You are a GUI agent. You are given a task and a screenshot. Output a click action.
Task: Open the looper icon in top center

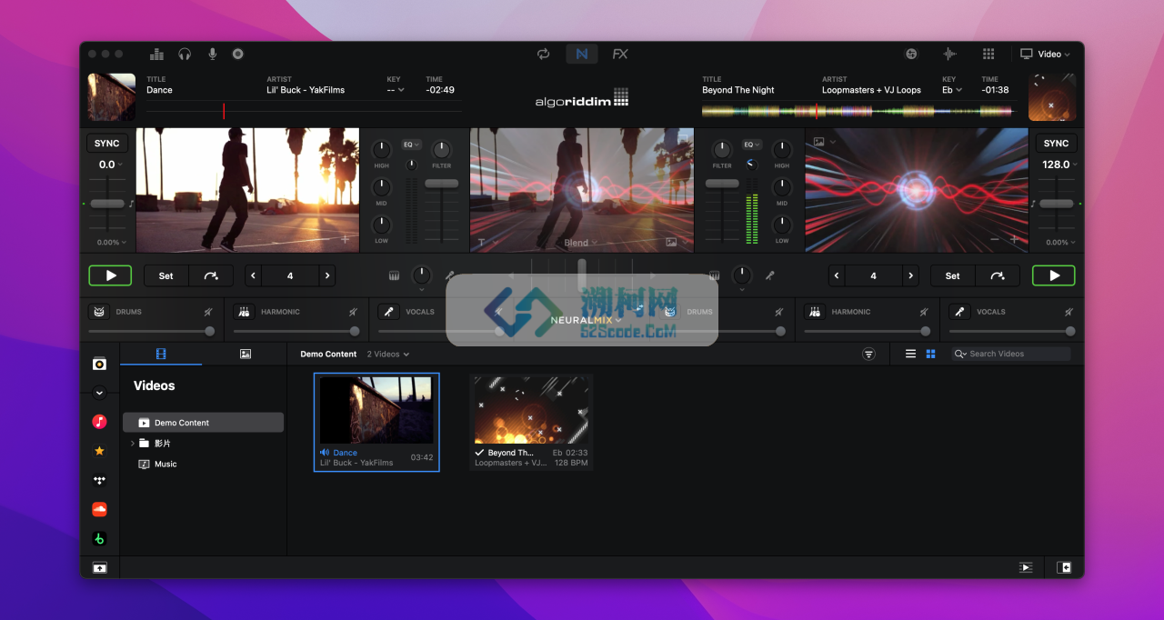coord(543,54)
